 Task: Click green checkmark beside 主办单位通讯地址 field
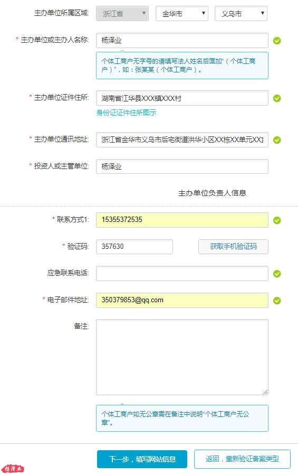pyautogui.click(x=277, y=140)
